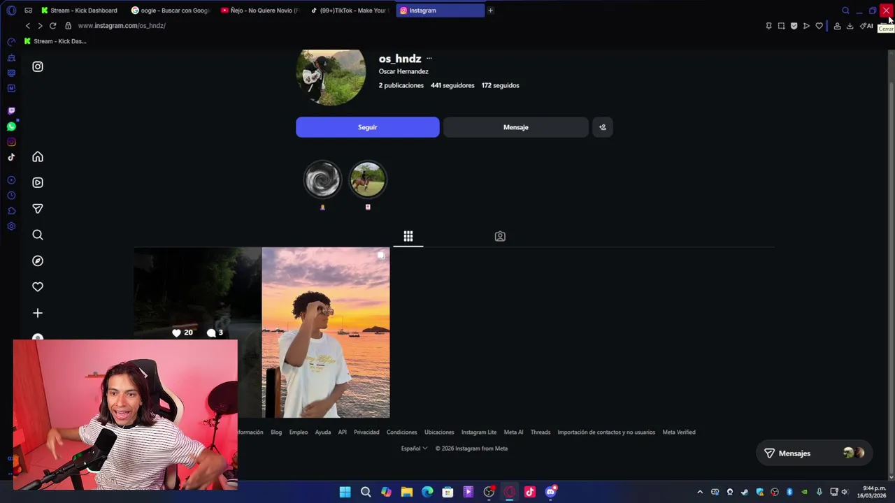Show hidden tray icons chevron
This screenshot has width=895, height=503.
(700, 492)
